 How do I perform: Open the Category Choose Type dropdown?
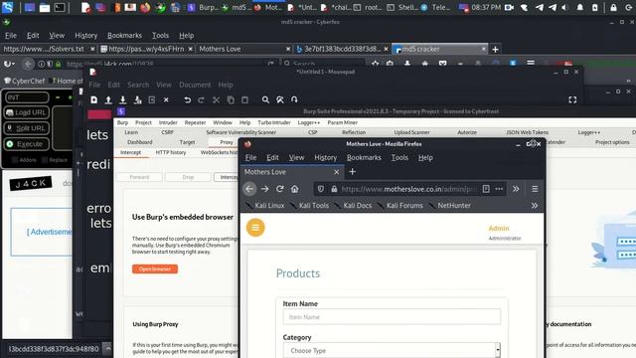point(392,350)
